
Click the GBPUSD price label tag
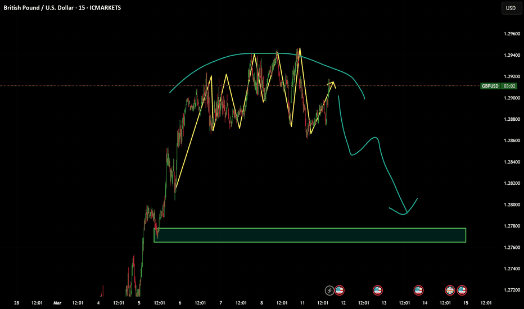tap(490, 86)
